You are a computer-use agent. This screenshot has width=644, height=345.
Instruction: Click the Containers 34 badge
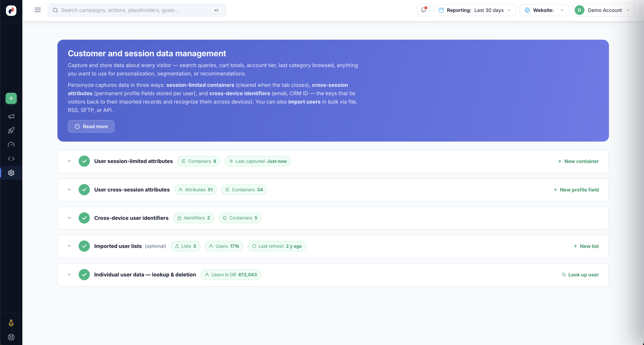(x=244, y=190)
